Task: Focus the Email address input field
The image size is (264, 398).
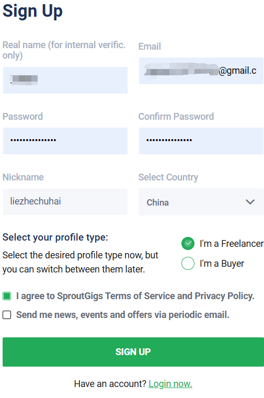Action: click(x=201, y=71)
